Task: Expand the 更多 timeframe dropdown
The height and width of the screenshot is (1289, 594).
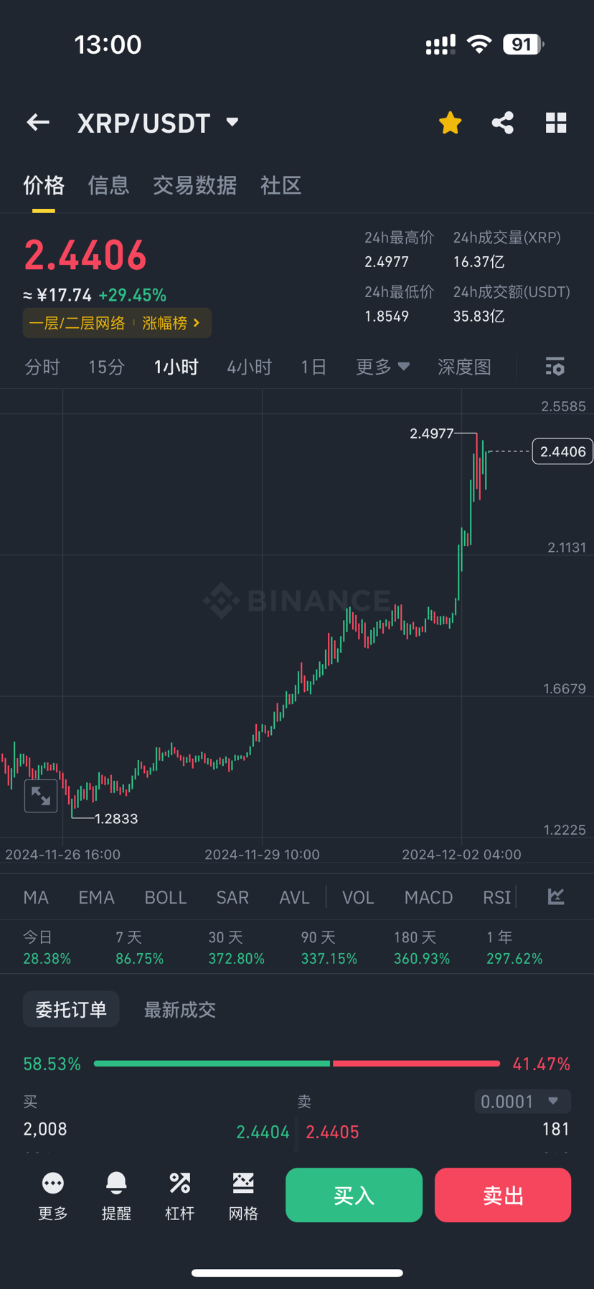Action: pyautogui.click(x=383, y=367)
